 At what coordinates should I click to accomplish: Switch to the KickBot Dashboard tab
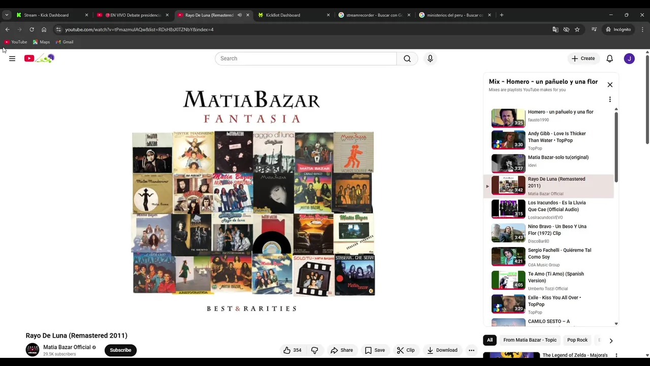pos(295,15)
